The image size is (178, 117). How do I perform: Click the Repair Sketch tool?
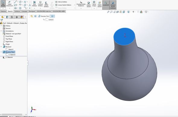pos(89,5)
